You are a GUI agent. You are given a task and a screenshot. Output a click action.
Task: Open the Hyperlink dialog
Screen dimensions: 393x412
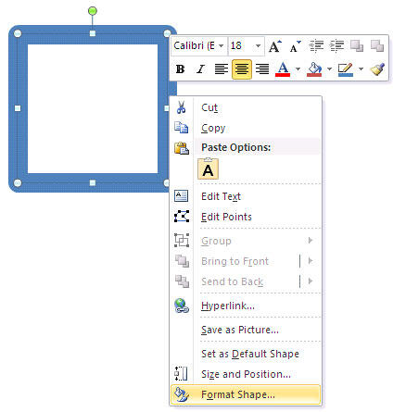point(228,306)
